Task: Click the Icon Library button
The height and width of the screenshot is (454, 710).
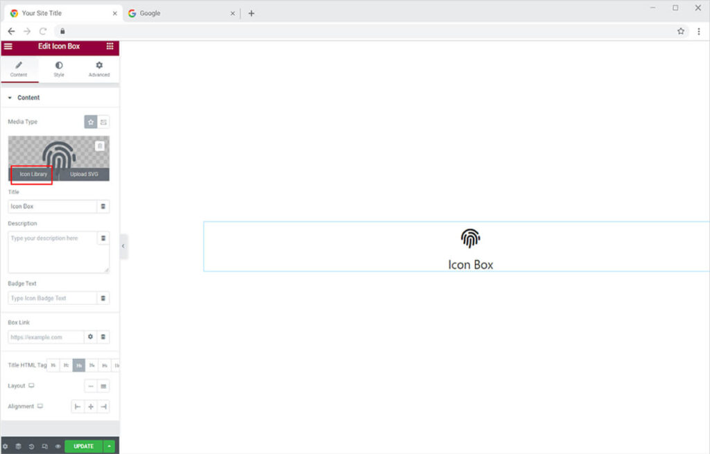Action: 33,174
